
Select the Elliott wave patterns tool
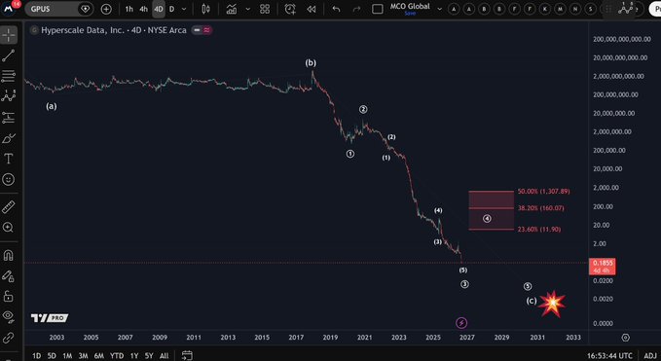pos(9,96)
